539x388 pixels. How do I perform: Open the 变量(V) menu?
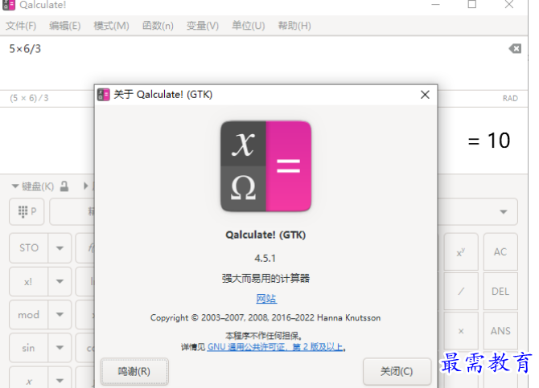202,26
